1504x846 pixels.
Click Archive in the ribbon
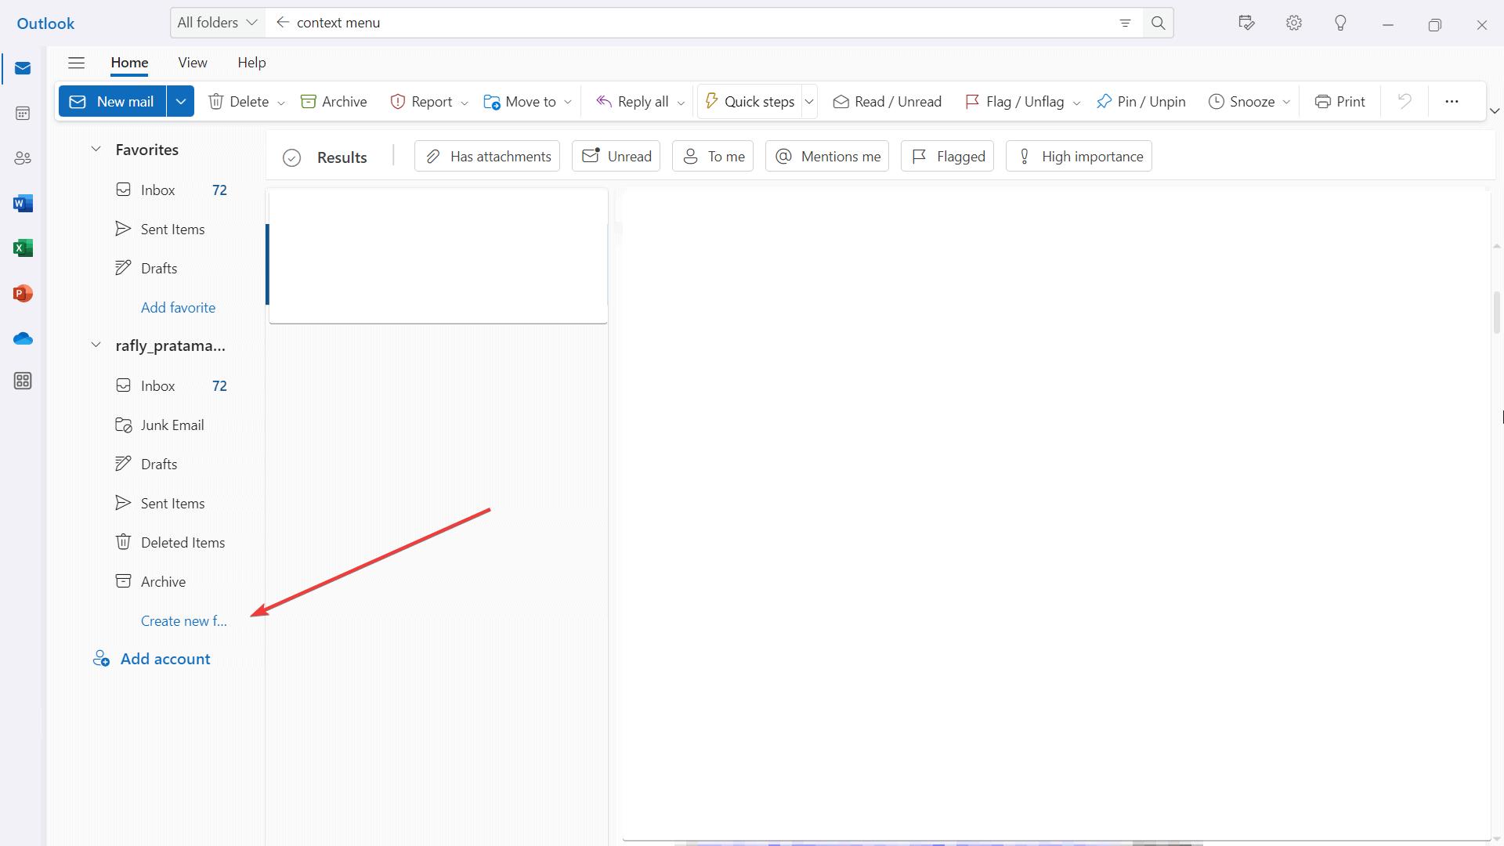coord(334,101)
